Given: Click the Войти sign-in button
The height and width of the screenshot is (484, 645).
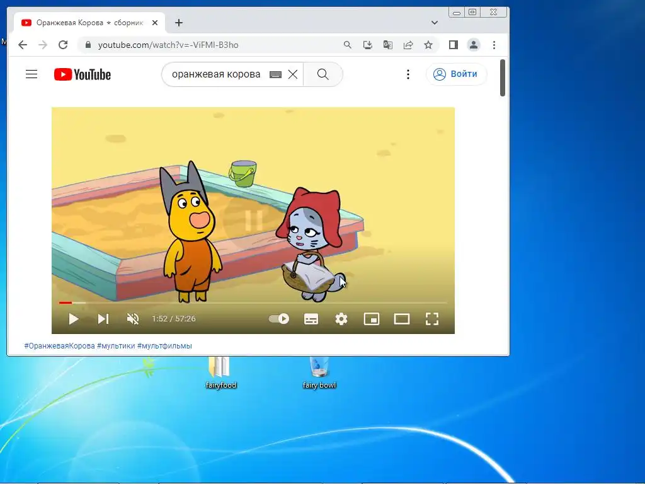Looking at the screenshot, I should [x=456, y=74].
